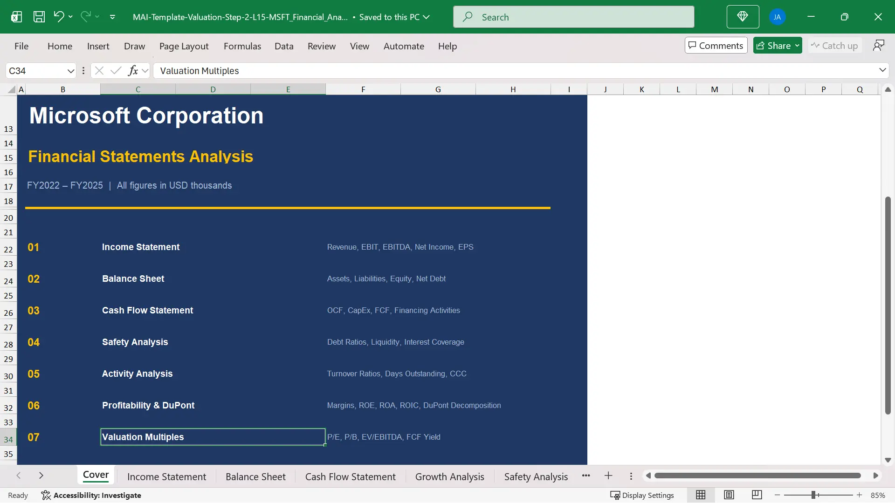Open Display Settings from the status bar
895x503 pixels.
click(642, 496)
